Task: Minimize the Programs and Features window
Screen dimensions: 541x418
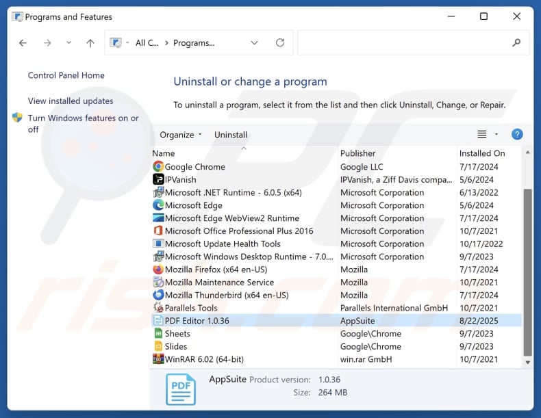Action: [451, 16]
